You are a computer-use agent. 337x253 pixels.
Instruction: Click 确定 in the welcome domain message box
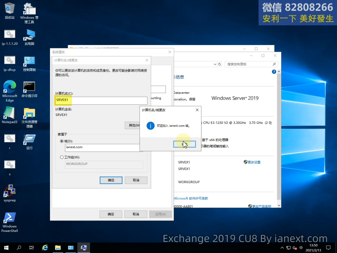(x=184, y=144)
